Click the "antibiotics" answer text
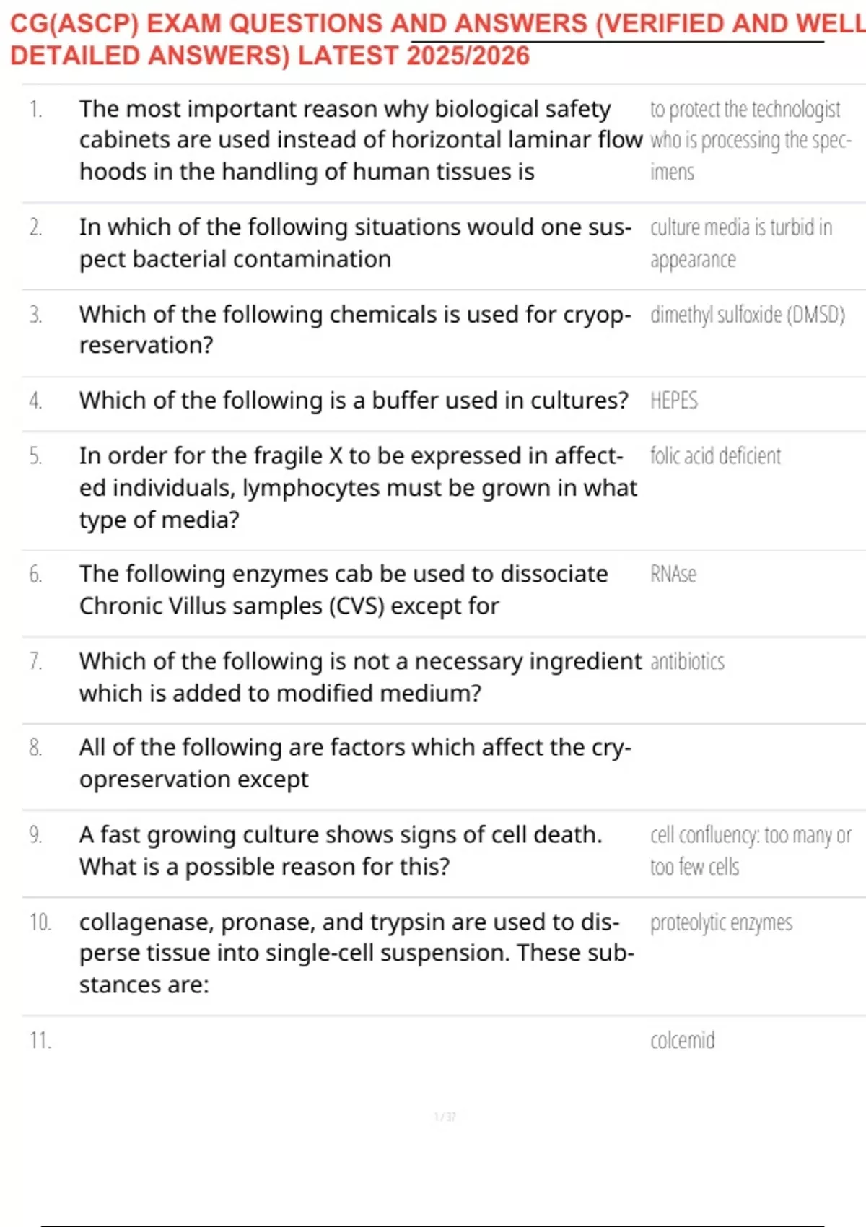 (687, 662)
